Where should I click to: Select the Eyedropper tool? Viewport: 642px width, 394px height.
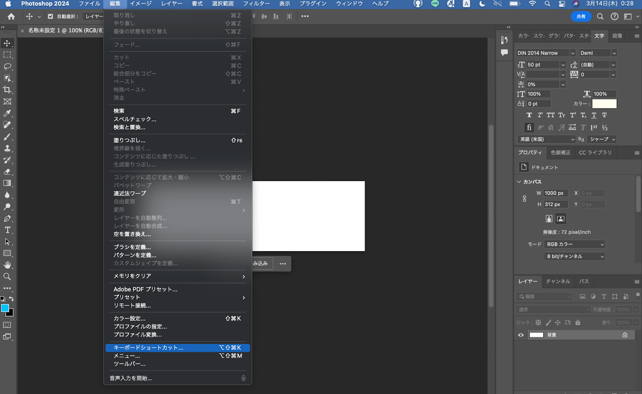point(7,113)
